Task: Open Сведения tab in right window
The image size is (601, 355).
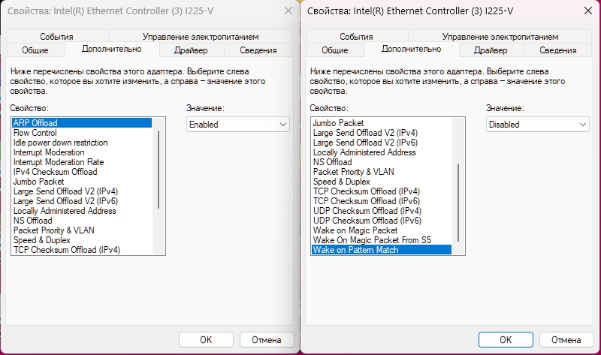Action: tap(557, 50)
